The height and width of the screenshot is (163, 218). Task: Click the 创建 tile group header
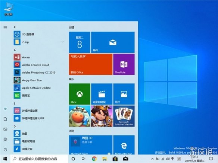coord(71,27)
